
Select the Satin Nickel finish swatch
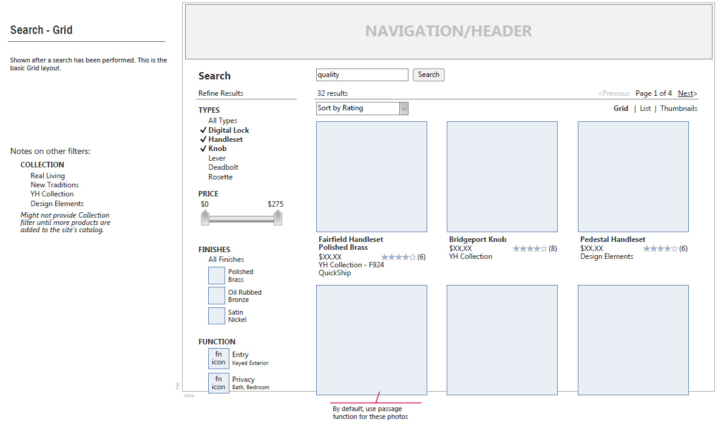(x=217, y=316)
